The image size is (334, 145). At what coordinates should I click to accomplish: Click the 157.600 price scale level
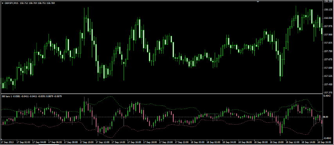(328, 68)
